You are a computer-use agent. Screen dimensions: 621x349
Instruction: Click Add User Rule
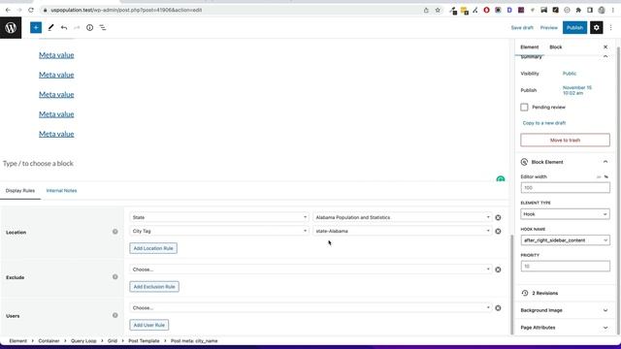[x=148, y=325]
